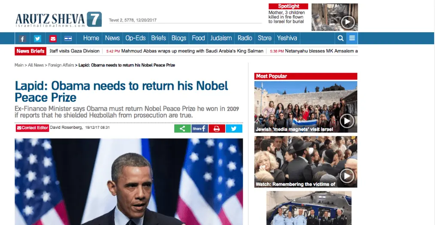Expand the hamburger menu icon
This screenshot has height=225, width=435.
tap(352, 38)
